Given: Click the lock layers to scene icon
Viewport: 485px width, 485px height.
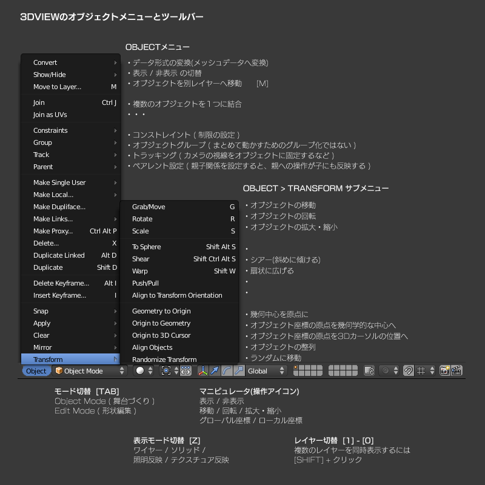Looking at the screenshot, I should click(369, 371).
